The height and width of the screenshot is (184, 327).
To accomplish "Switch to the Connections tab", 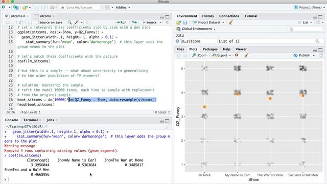I will click(229, 16).
